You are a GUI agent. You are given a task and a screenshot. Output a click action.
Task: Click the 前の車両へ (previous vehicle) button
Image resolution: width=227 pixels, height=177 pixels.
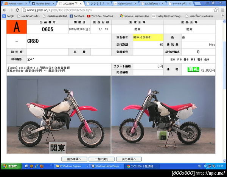tap(74, 159)
